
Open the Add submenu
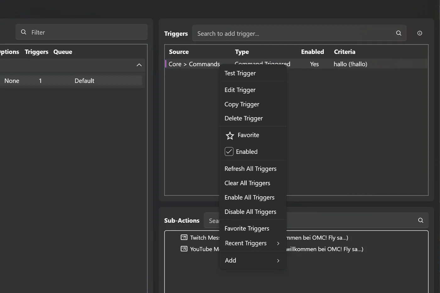coord(253,261)
